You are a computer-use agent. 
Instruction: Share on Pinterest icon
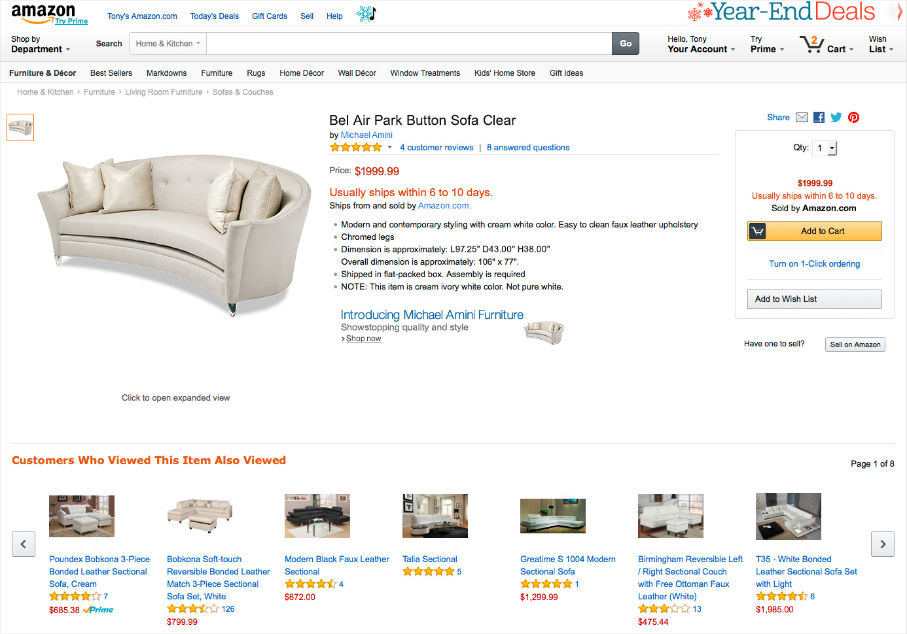[853, 118]
